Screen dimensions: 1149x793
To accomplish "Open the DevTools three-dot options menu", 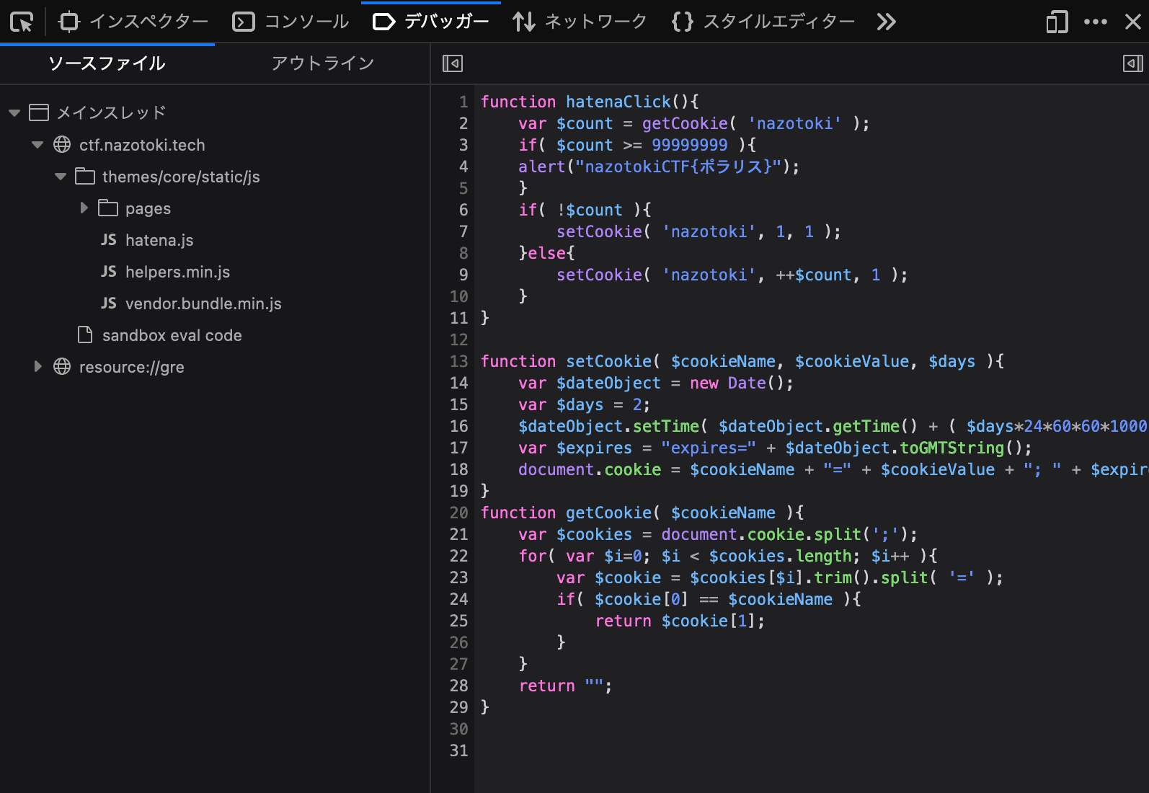I will tap(1095, 22).
